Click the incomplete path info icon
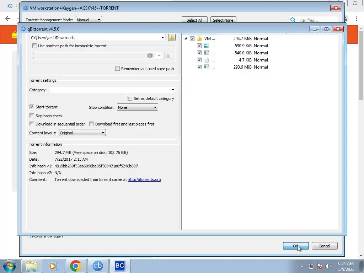This screenshot has height=273, width=364. click(x=150, y=55)
